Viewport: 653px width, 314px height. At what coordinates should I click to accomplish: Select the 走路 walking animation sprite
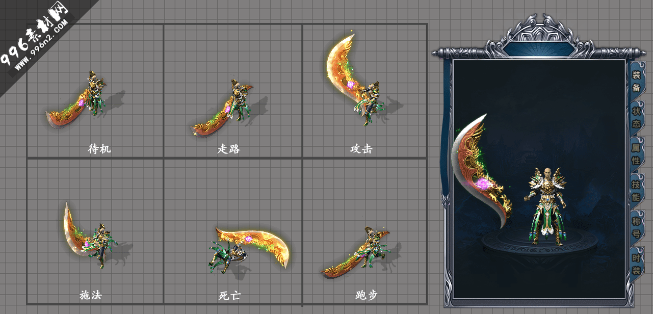226,109
